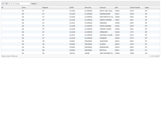Click ISTAT value 033003
The width and height of the screenshot is (161, 121).
72,47
